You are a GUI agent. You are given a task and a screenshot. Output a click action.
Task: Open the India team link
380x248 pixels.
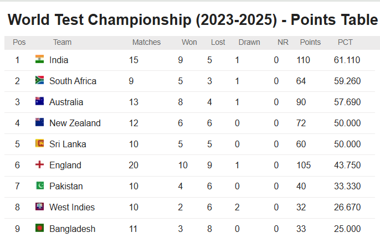(x=59, y=60)
